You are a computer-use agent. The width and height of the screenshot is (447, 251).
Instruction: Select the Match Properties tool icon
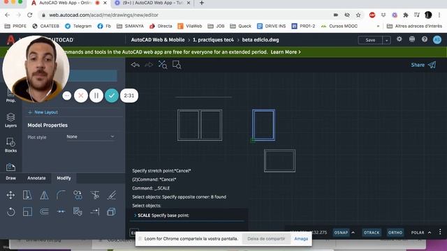pos(78,212)
